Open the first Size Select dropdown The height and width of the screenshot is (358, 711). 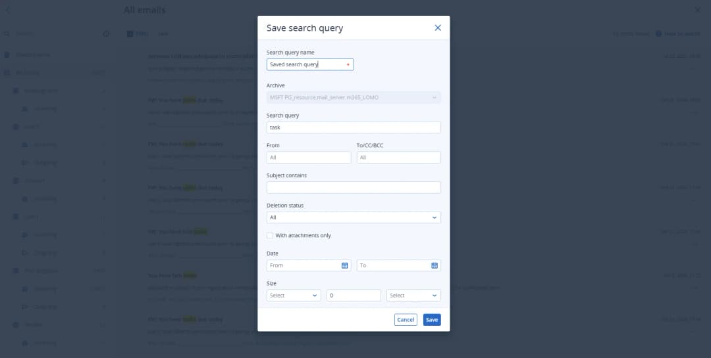click(294, 296)
